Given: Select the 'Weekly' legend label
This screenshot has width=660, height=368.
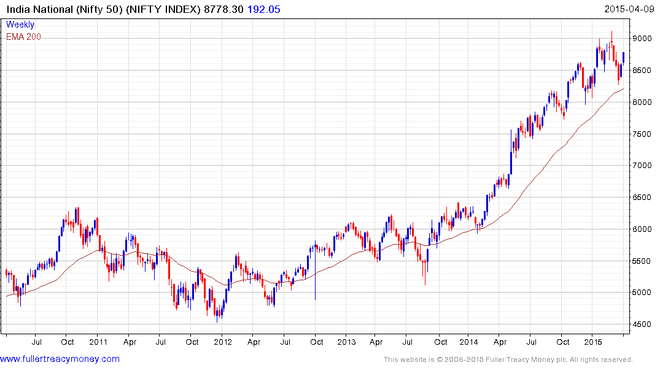Looking at the screenshot, I should [20, 25].
